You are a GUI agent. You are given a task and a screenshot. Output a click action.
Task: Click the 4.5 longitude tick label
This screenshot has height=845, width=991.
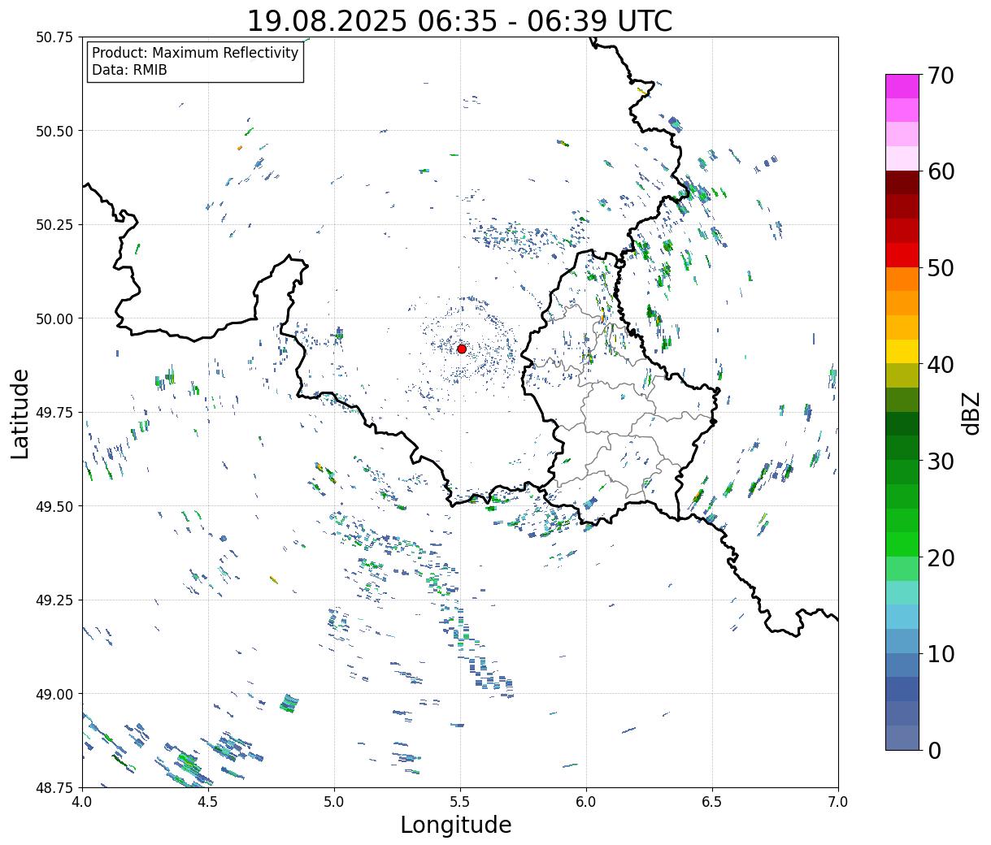coord(208,802)
